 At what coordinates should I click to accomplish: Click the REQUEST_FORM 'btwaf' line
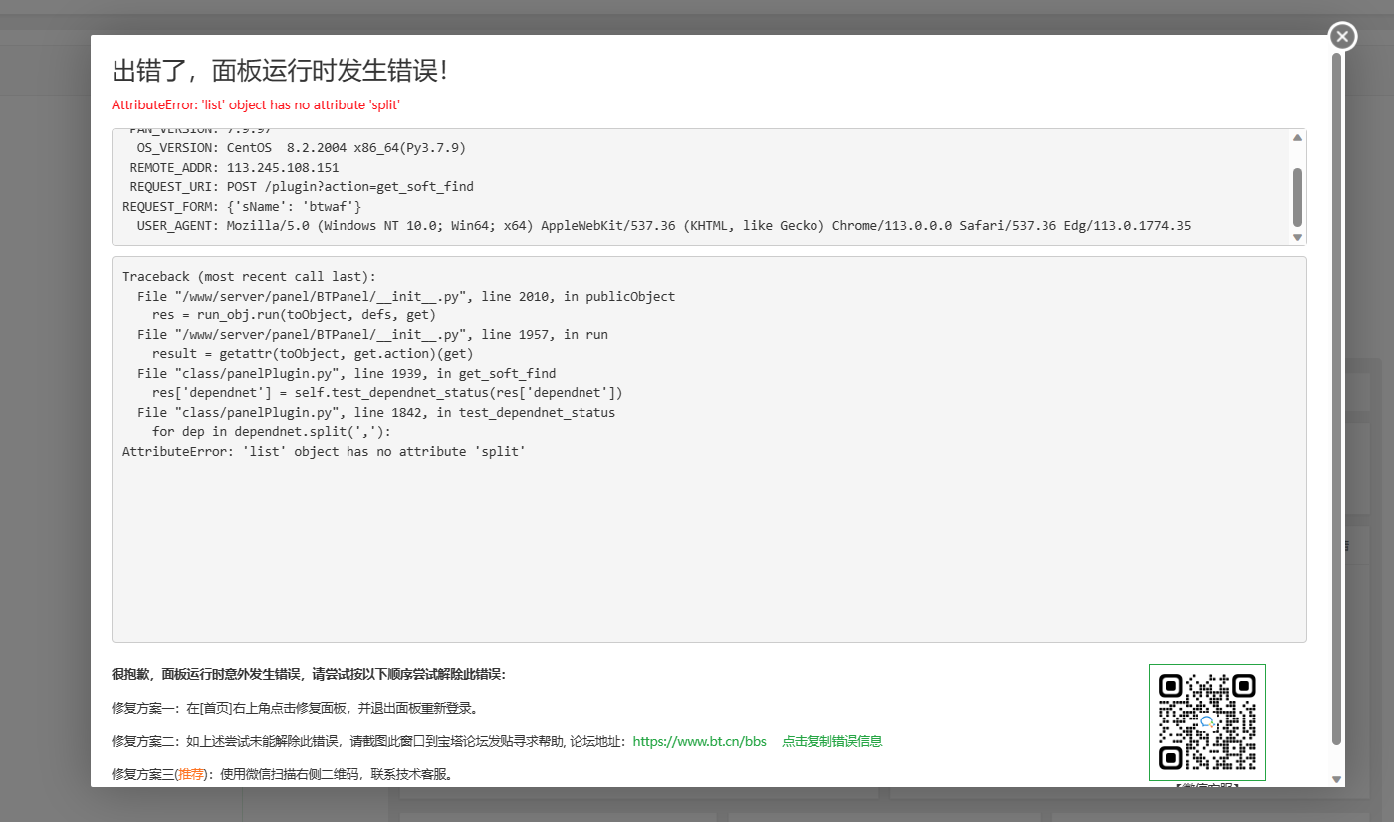242,206
